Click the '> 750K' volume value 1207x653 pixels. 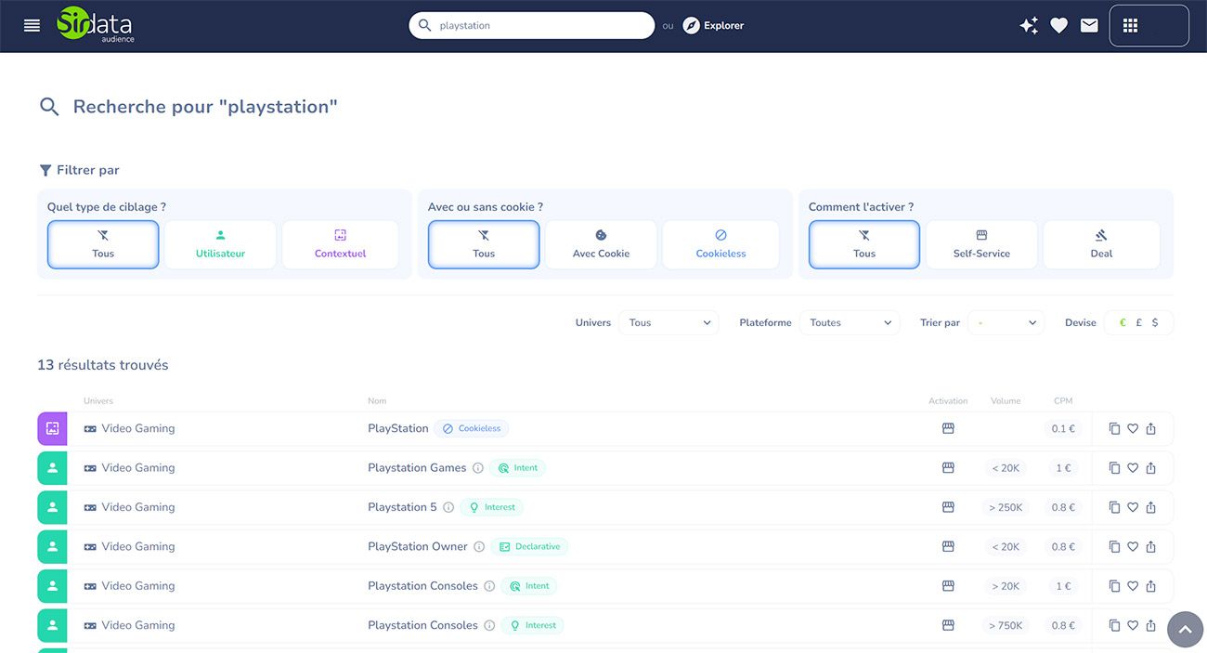1006,626
